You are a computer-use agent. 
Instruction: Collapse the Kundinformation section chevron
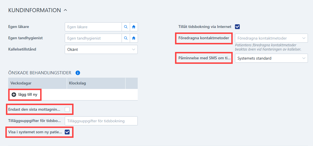coord(65,10)
